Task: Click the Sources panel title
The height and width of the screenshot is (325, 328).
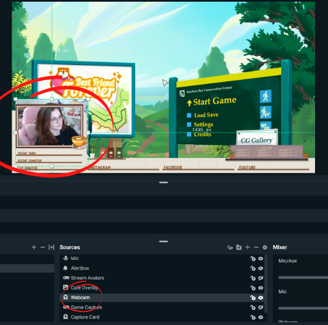Action: 69,247
